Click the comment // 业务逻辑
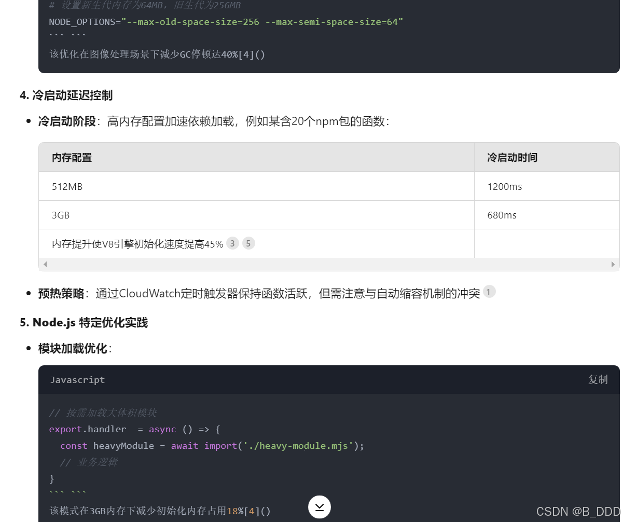This screenshot has height=522, width=623. tap(89, 462)
